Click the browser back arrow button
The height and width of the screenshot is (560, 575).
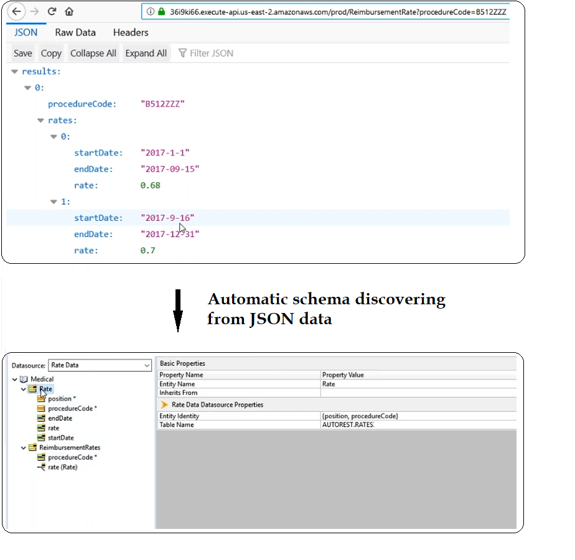pos(17,11)
